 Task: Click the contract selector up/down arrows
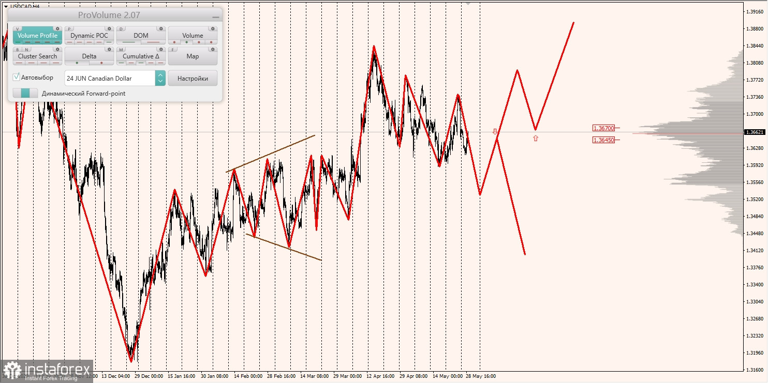point(160,78)
